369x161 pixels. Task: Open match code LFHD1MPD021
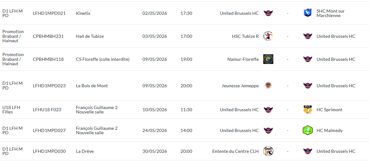[49, 13]
